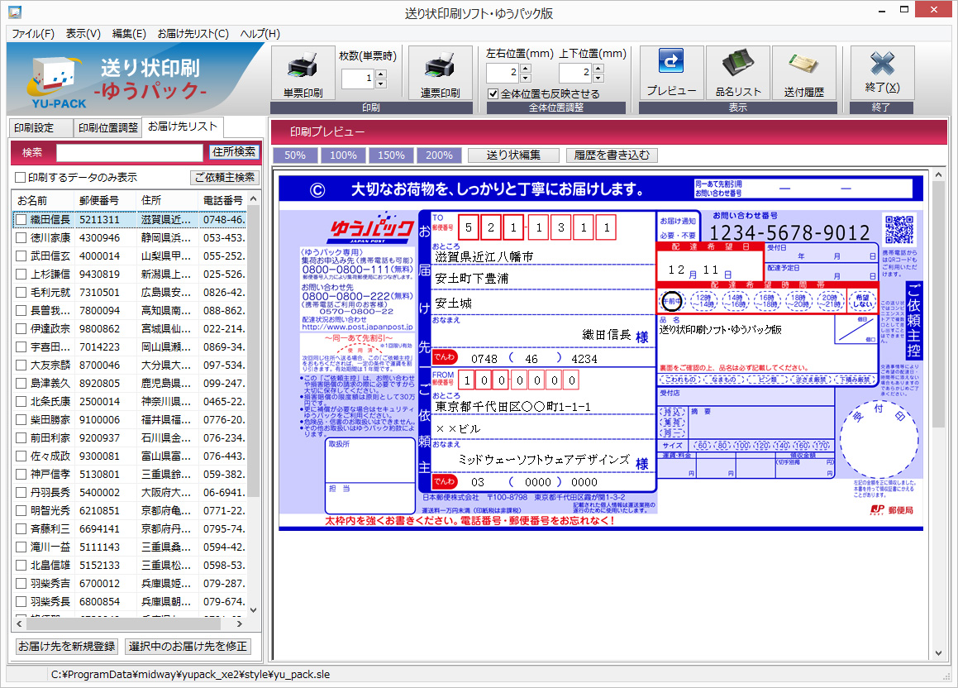Screen dimensions: 958x688
Task: Open the お届け先リスト(C) menu
Action: coord(193,34)
